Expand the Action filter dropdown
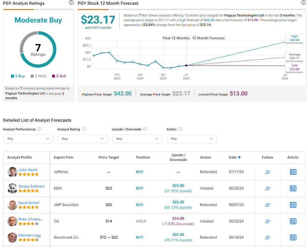Viewport: 308px width, 248px height. 192,139
